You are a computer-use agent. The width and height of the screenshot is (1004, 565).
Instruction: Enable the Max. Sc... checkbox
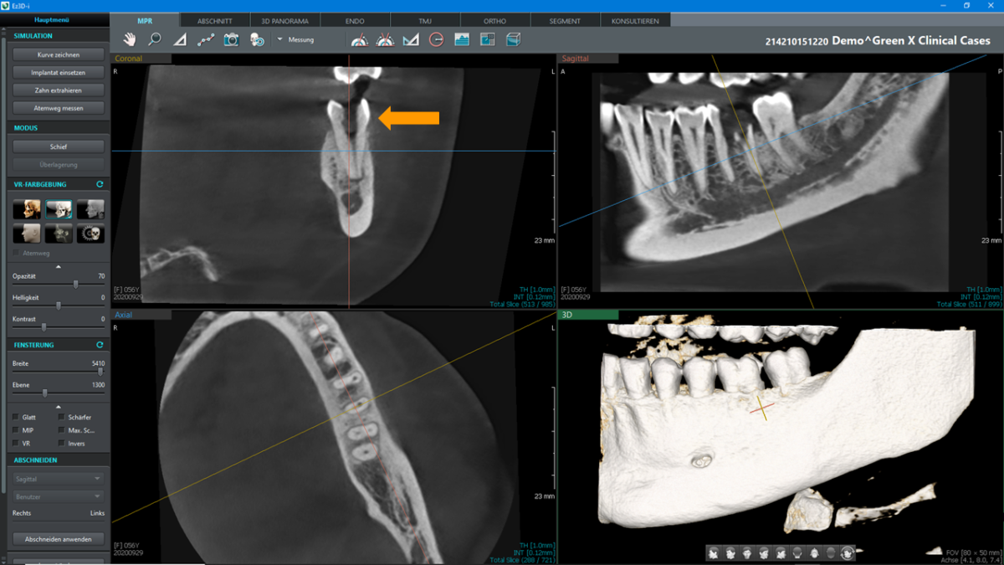62,430
